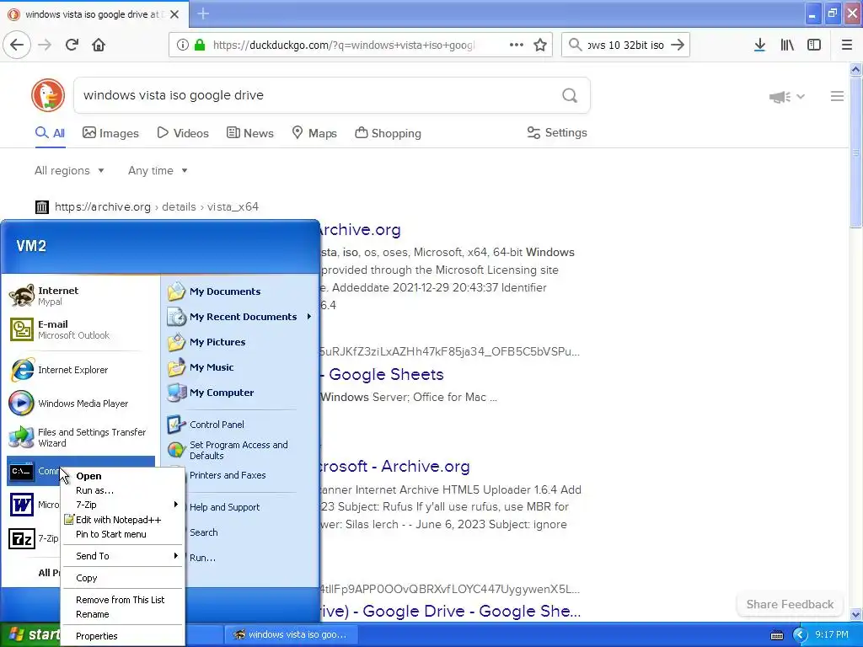This screenshot has height=647, width=863.
Task: Open Microsoft Outlook E-mail in Start menu
Action: (80, 329)
